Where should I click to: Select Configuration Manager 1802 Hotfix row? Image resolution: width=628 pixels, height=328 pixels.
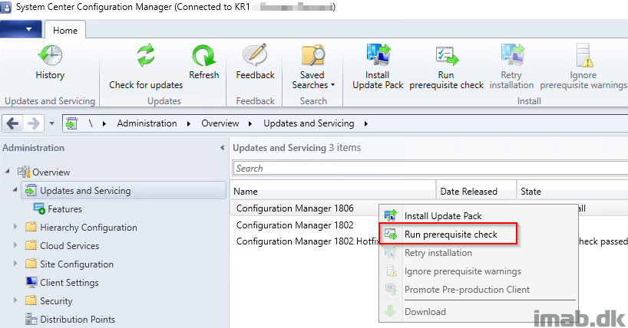[x=304, y=241]
